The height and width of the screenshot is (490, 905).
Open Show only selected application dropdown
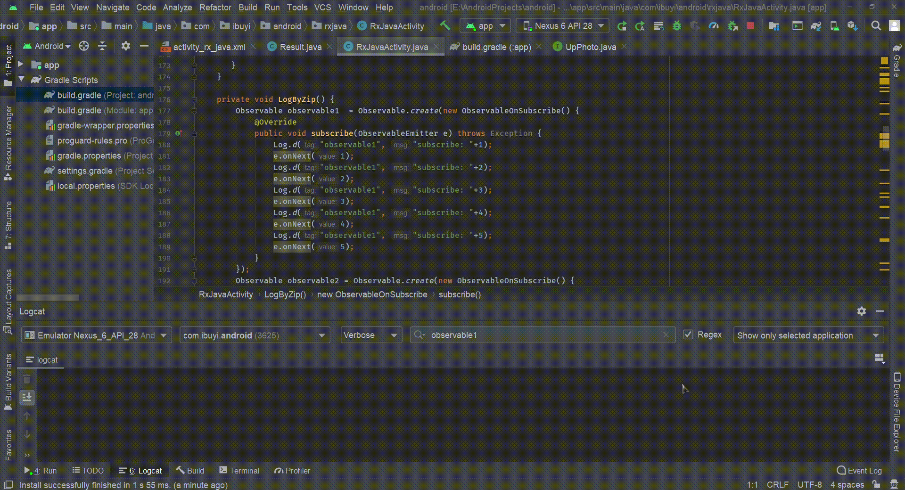[808, 335]
